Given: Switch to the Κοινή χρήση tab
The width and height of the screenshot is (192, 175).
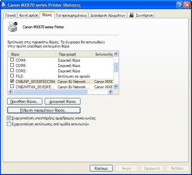Looking at the screenshot, I should [29, 15].
